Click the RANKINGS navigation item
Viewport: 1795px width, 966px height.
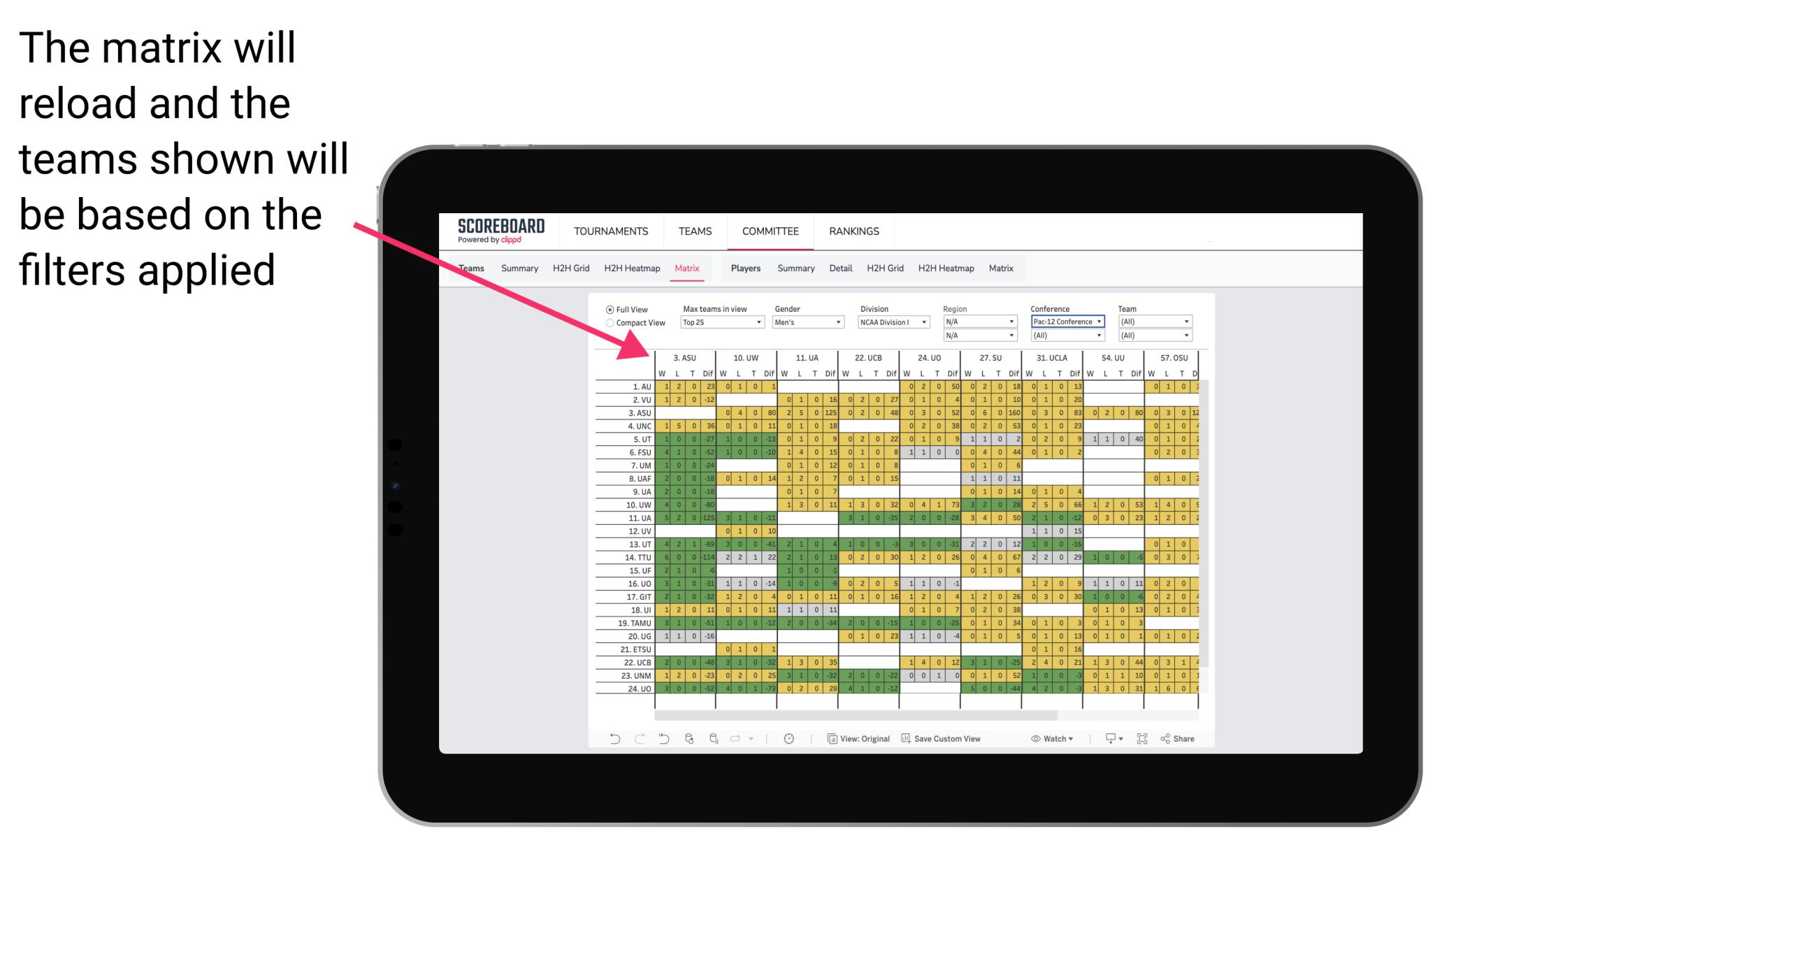coord(854,231)
